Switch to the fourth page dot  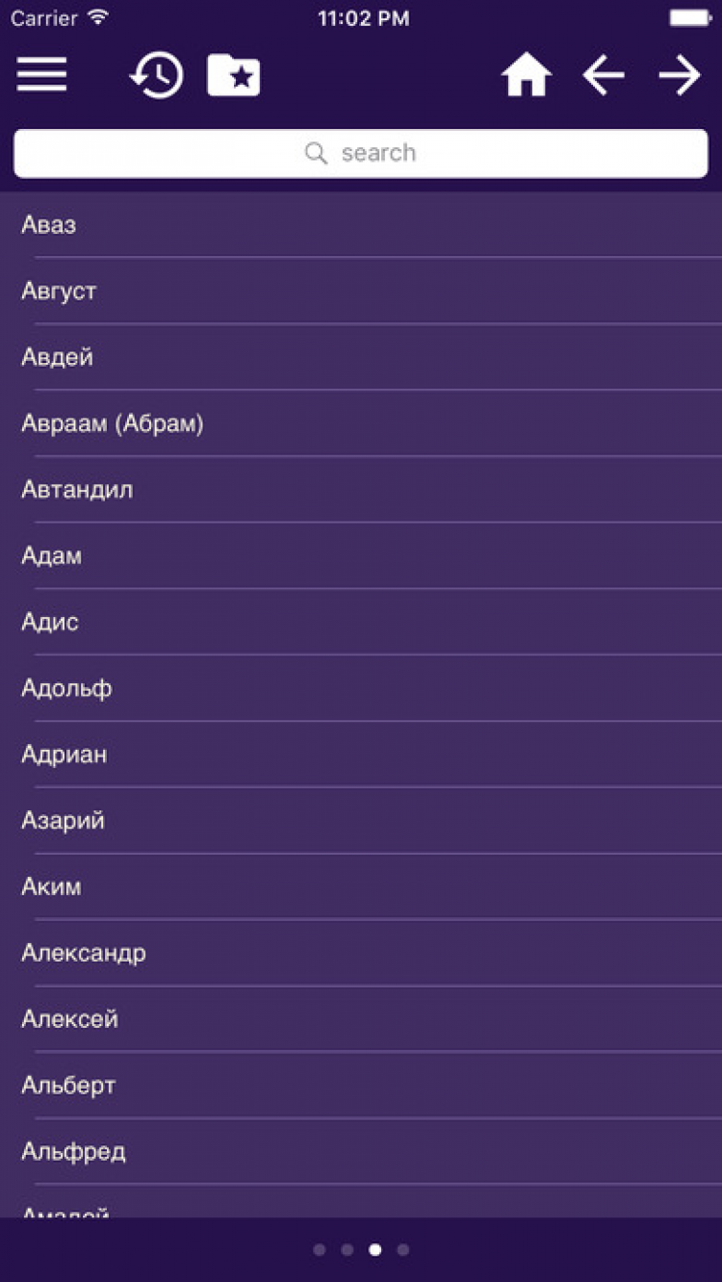pos(403,1250)
